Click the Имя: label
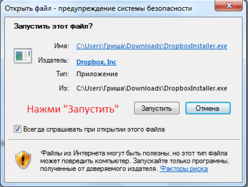The image size is (248, 187). pyautogui.click(x=62, y=46)
